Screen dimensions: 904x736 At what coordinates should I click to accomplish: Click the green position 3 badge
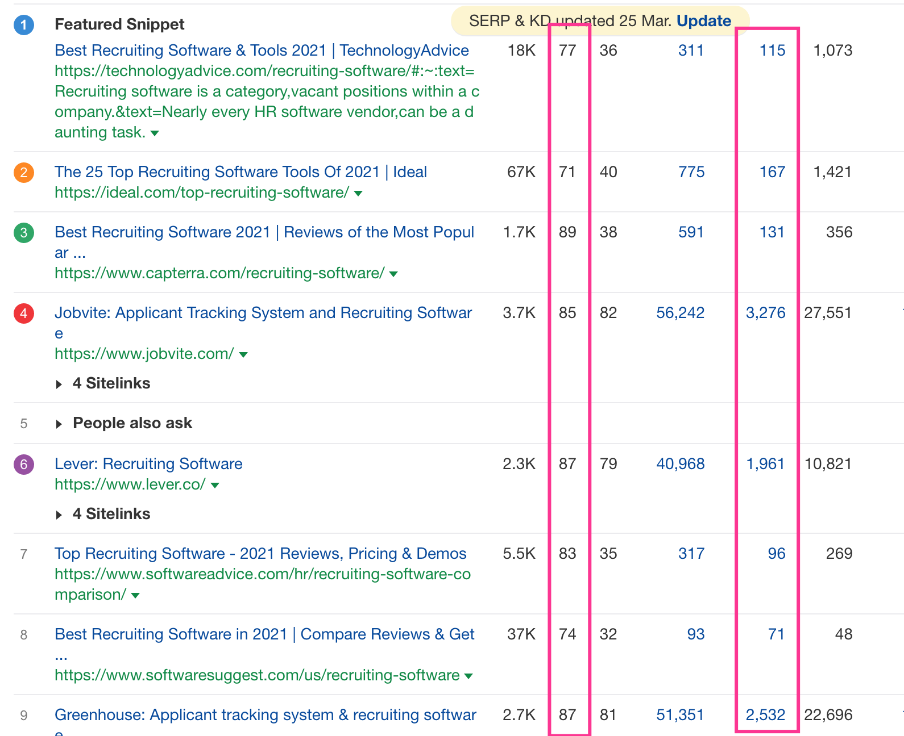point(24,232)
